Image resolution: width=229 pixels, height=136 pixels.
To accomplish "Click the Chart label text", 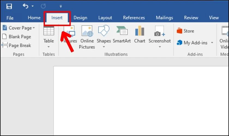I will [140, 41].
